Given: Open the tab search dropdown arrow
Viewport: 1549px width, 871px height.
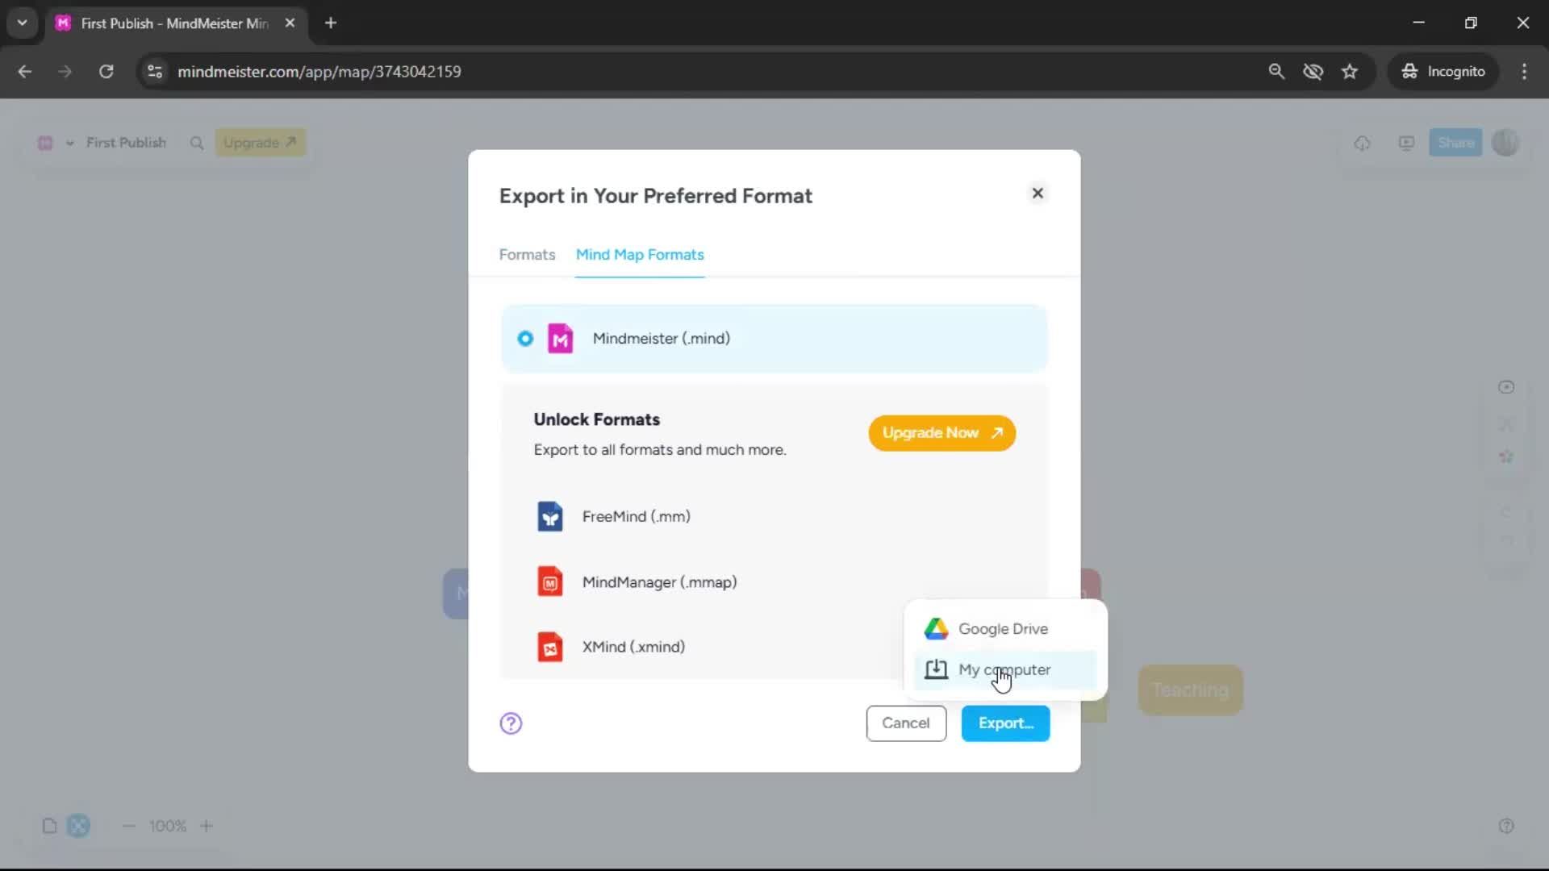Looking at the screenshot, I should tap(23, 23).
